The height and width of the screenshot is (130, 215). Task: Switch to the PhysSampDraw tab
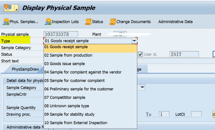pos(25,69)
